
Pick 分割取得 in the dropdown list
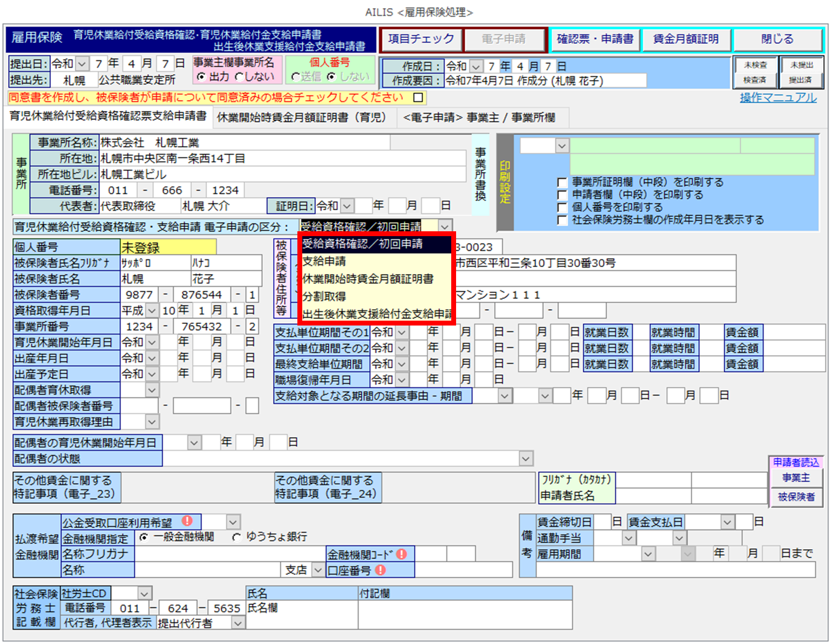click(x=324, y=296)
